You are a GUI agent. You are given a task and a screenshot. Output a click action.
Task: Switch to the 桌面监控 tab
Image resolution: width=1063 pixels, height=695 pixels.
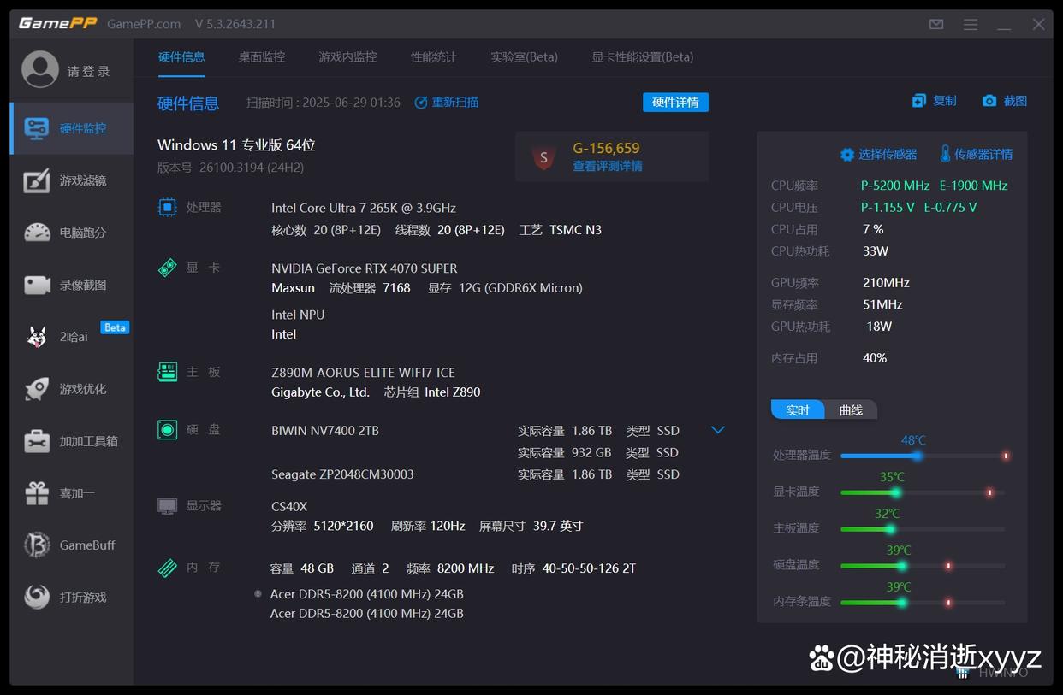point(262,57)
